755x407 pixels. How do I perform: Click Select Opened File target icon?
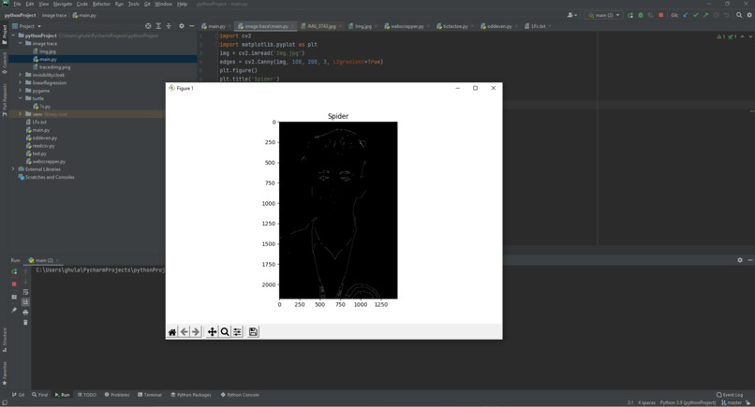[148, 26]
